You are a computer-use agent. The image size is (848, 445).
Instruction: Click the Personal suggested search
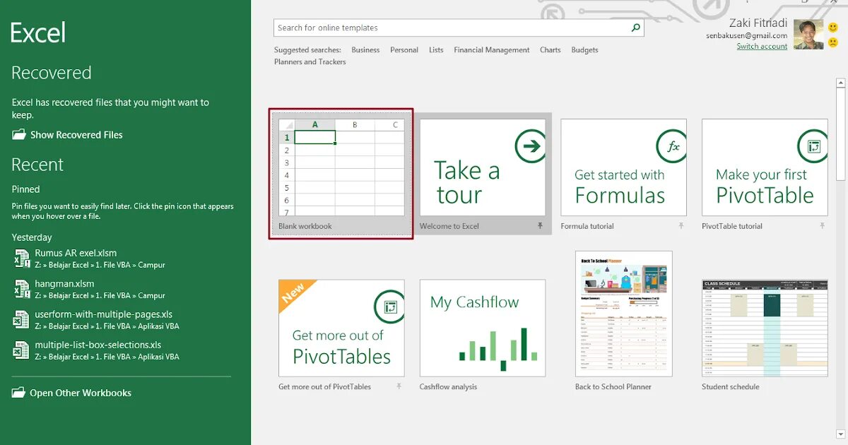click(404, 50)
